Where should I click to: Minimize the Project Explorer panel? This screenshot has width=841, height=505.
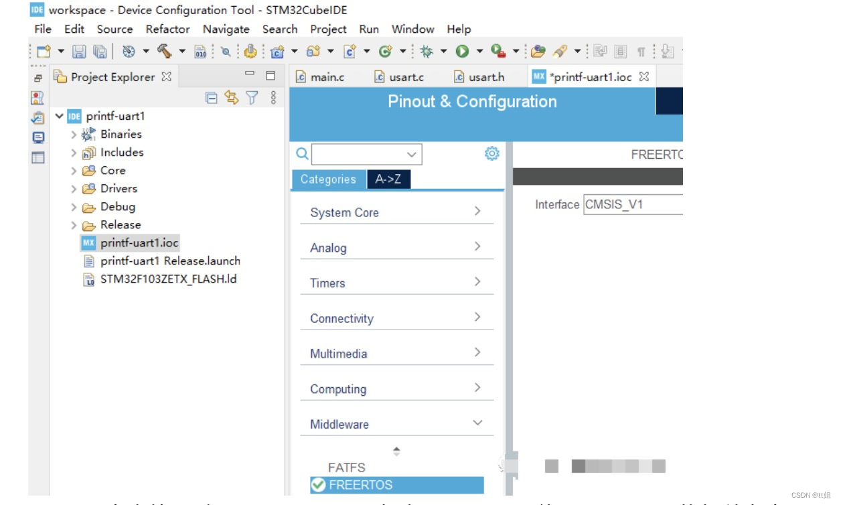(250, 74)
